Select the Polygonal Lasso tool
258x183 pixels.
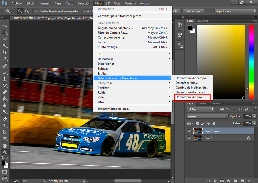5,39
